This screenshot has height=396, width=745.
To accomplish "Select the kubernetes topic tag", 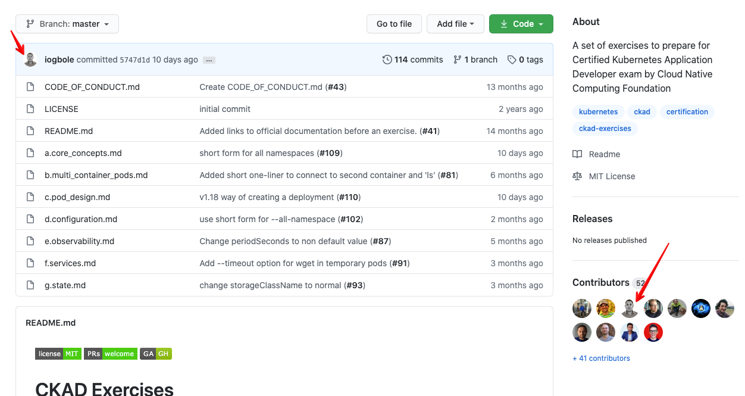I will click(x=598, y=112).
